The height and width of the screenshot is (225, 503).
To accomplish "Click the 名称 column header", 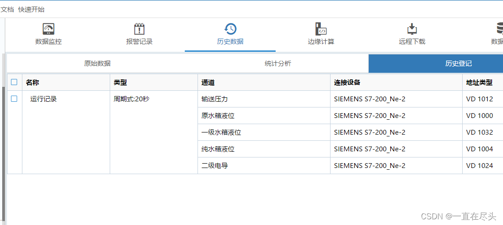I will click(x=66, y=82).
